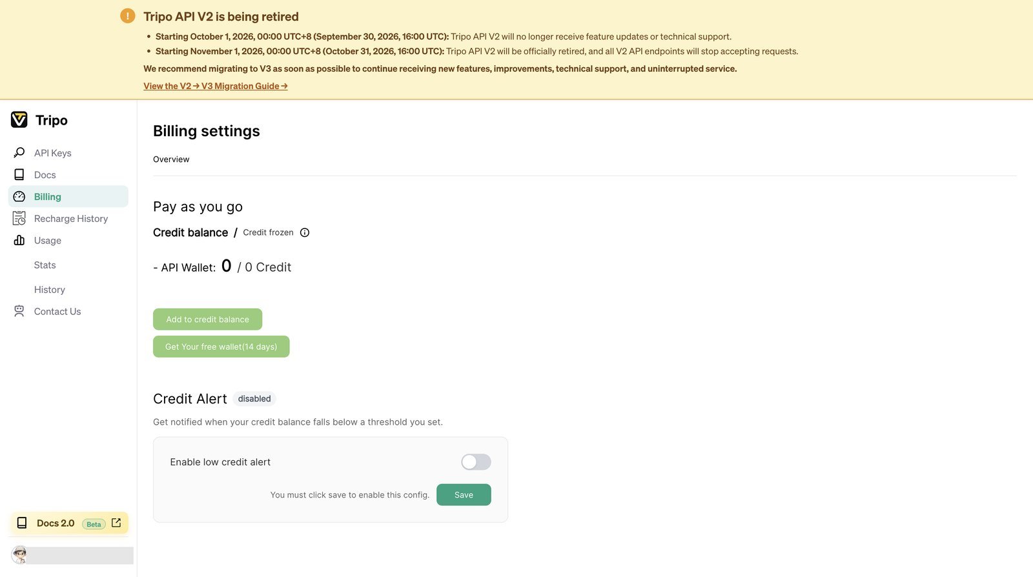Click the 'Starting October 1, 2026' bullet
The image size is (1033, 577).
point(444,37)
